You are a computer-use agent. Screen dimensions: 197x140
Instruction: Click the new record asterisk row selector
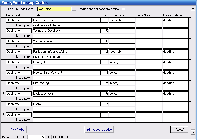(x=3, y=117)
